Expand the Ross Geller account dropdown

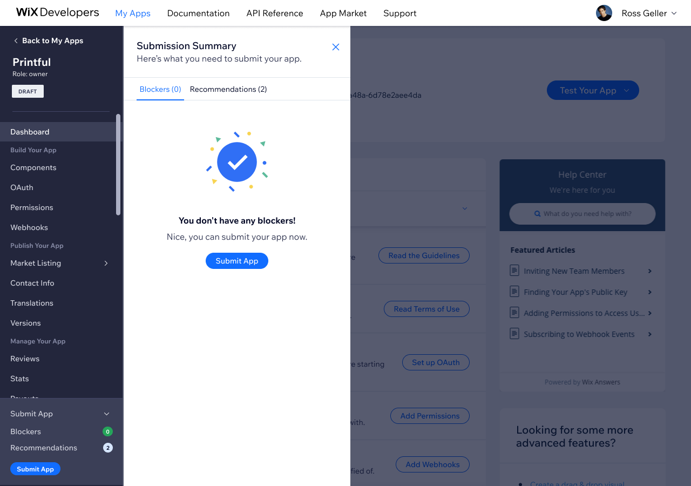[x=674, y=13]
